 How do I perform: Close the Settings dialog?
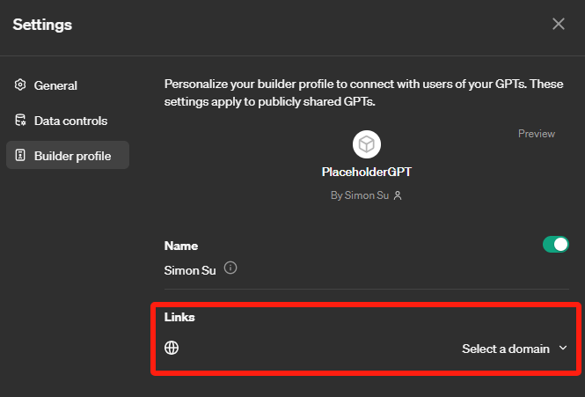(x=559, y=24)
